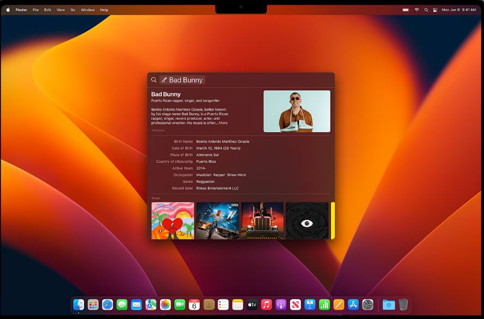Open the Messages app in the Dock
The width and height of the screenshot is (484, 319).
[x=122, y=305]
